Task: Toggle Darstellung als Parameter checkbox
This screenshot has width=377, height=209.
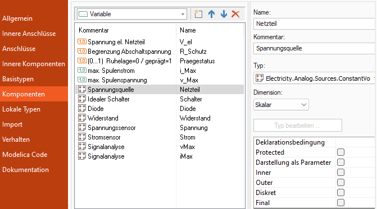Action: pos(340,162)
